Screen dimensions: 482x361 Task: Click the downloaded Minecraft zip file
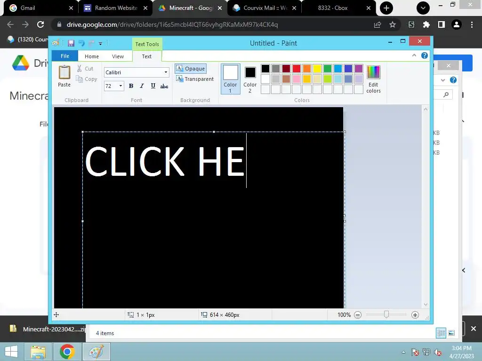pos(47,329)
